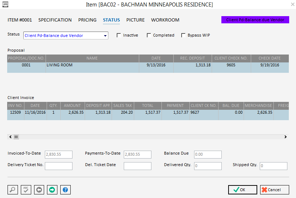
Task: Go to previous item with left arrow
Action: point(39,190)
